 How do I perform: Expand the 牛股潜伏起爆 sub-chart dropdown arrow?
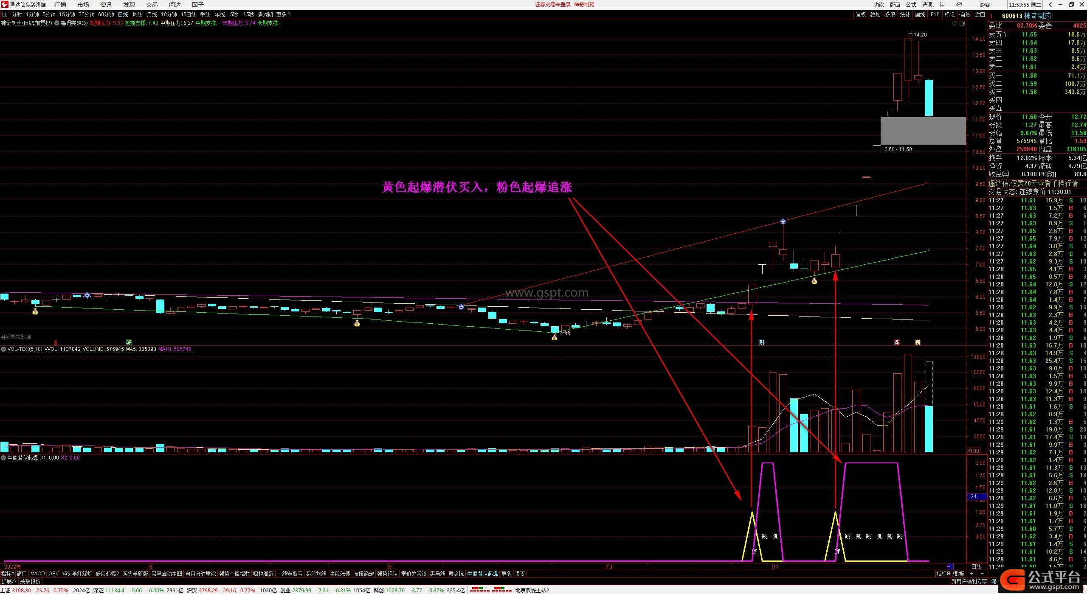(x=3, y=458)
